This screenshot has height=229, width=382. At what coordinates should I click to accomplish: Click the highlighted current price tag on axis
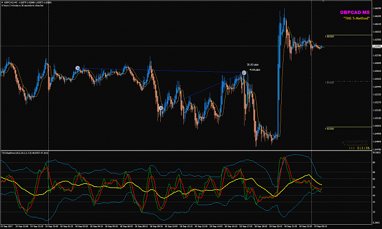377,46
